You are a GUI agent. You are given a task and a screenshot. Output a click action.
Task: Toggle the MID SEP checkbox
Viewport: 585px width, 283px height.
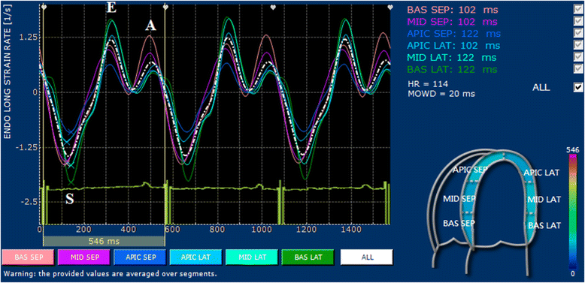coord(578,20)
